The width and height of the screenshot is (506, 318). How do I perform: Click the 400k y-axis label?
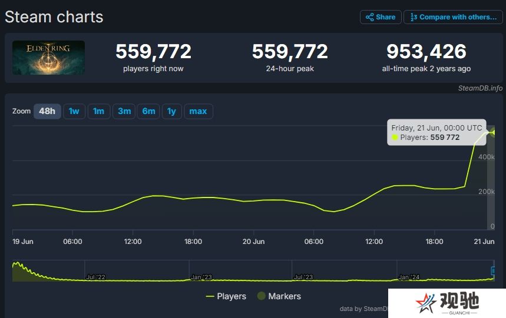point(487,157)
